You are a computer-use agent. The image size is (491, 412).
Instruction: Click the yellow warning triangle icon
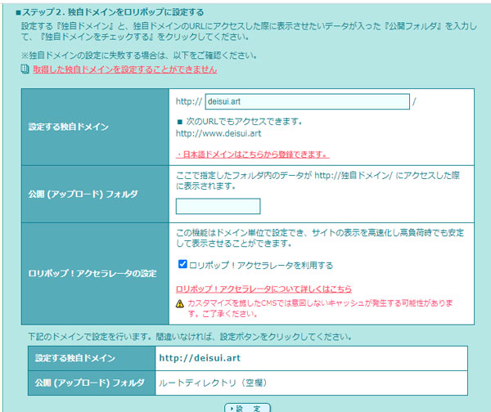[180, 303]
